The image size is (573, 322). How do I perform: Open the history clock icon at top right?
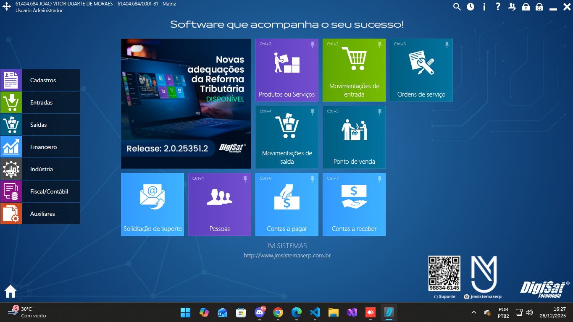470,7
